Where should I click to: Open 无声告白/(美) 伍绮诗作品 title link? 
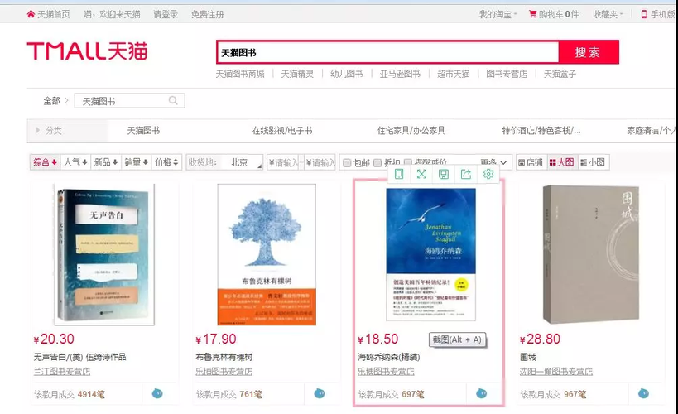tap(80, 357)
